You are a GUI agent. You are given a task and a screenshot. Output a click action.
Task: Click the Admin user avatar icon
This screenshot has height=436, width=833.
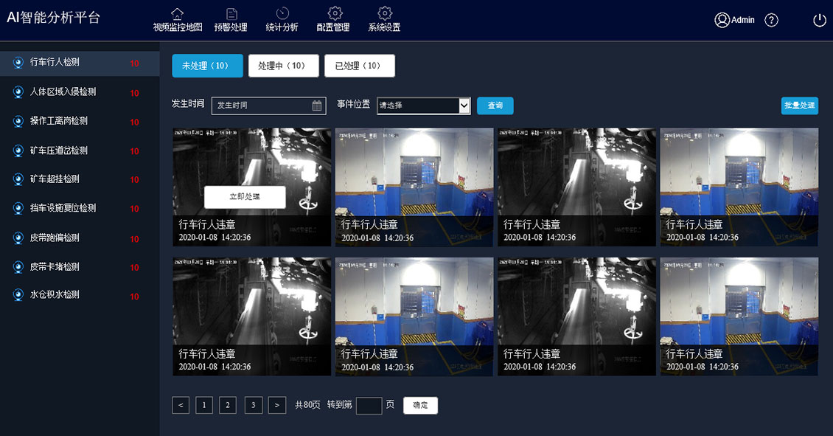pos(722,20)
